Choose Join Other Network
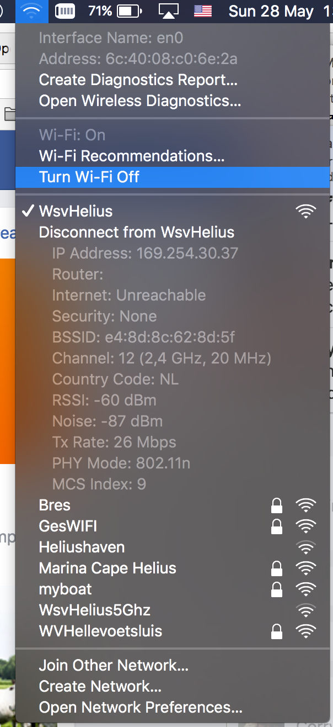Viewport: 333px width, 727px height. click(x=113, y=665)
